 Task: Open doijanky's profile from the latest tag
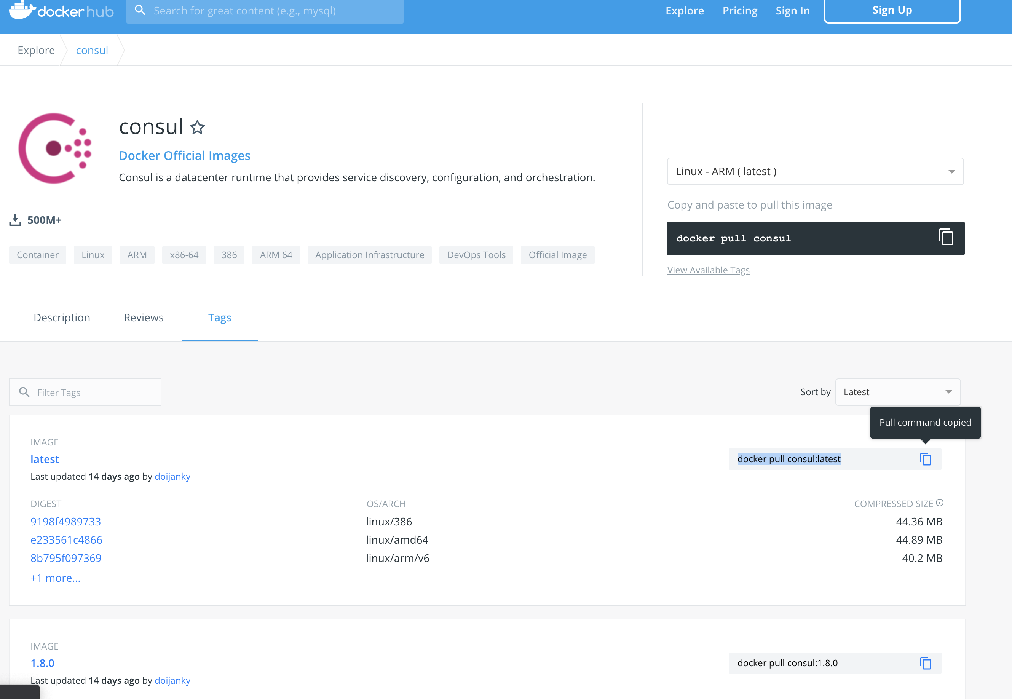172,477
